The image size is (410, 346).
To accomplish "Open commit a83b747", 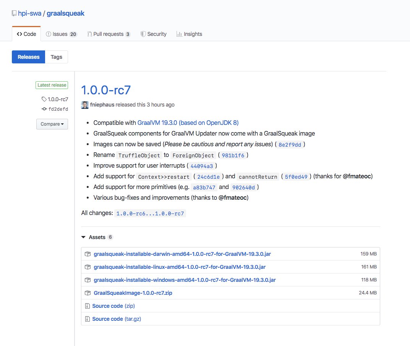I will point(204,188).
